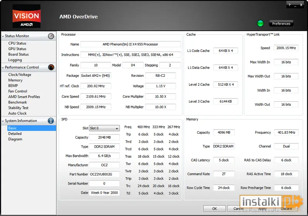
Task: Click the AMD Vision logo
Action: pos(27,16)
